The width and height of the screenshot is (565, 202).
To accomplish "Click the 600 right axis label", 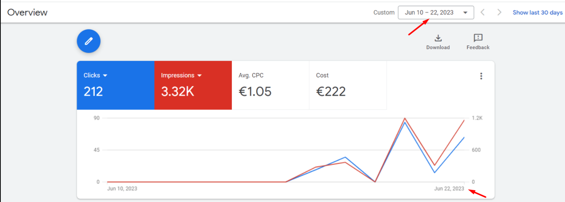I will click(476, 150).
